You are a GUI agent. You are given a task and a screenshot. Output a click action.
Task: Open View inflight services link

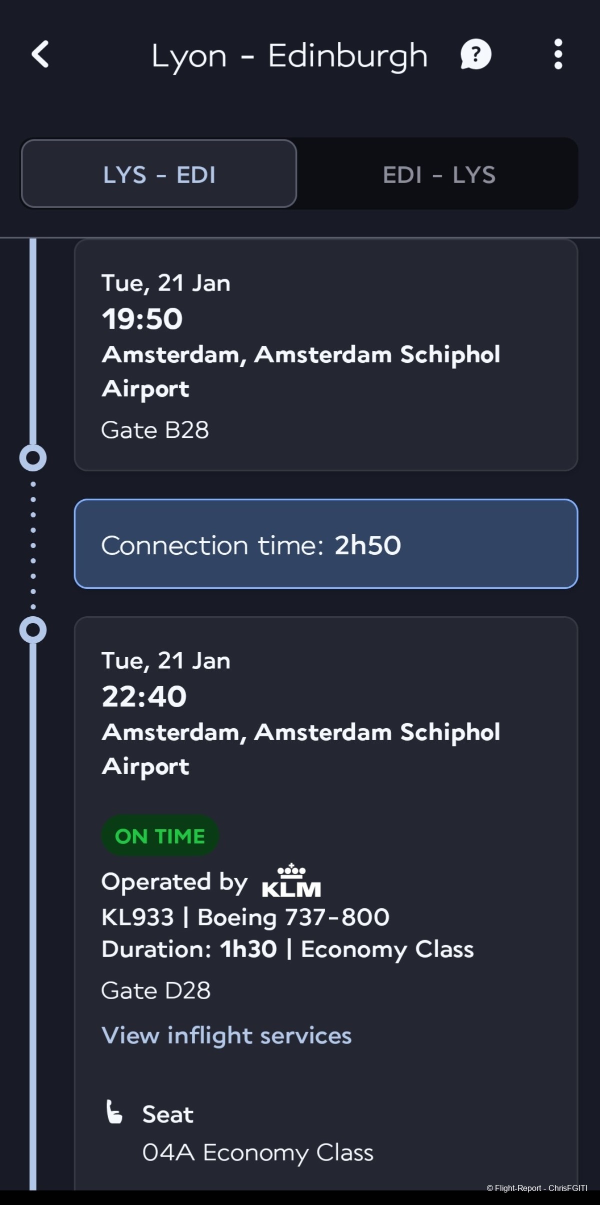click(x=226, y=1035)
